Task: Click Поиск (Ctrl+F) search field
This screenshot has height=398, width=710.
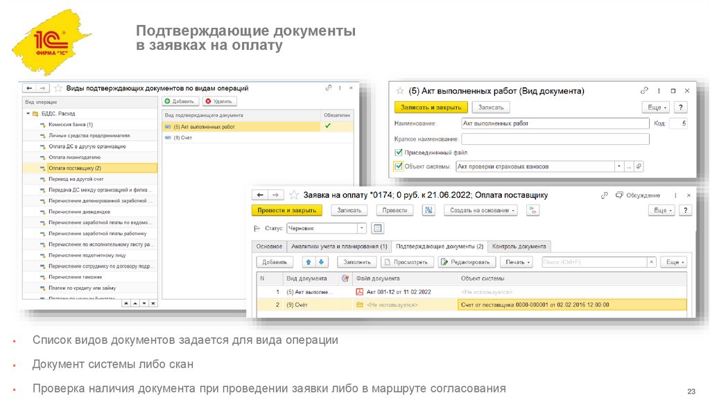Action: [x=594, y=262]
